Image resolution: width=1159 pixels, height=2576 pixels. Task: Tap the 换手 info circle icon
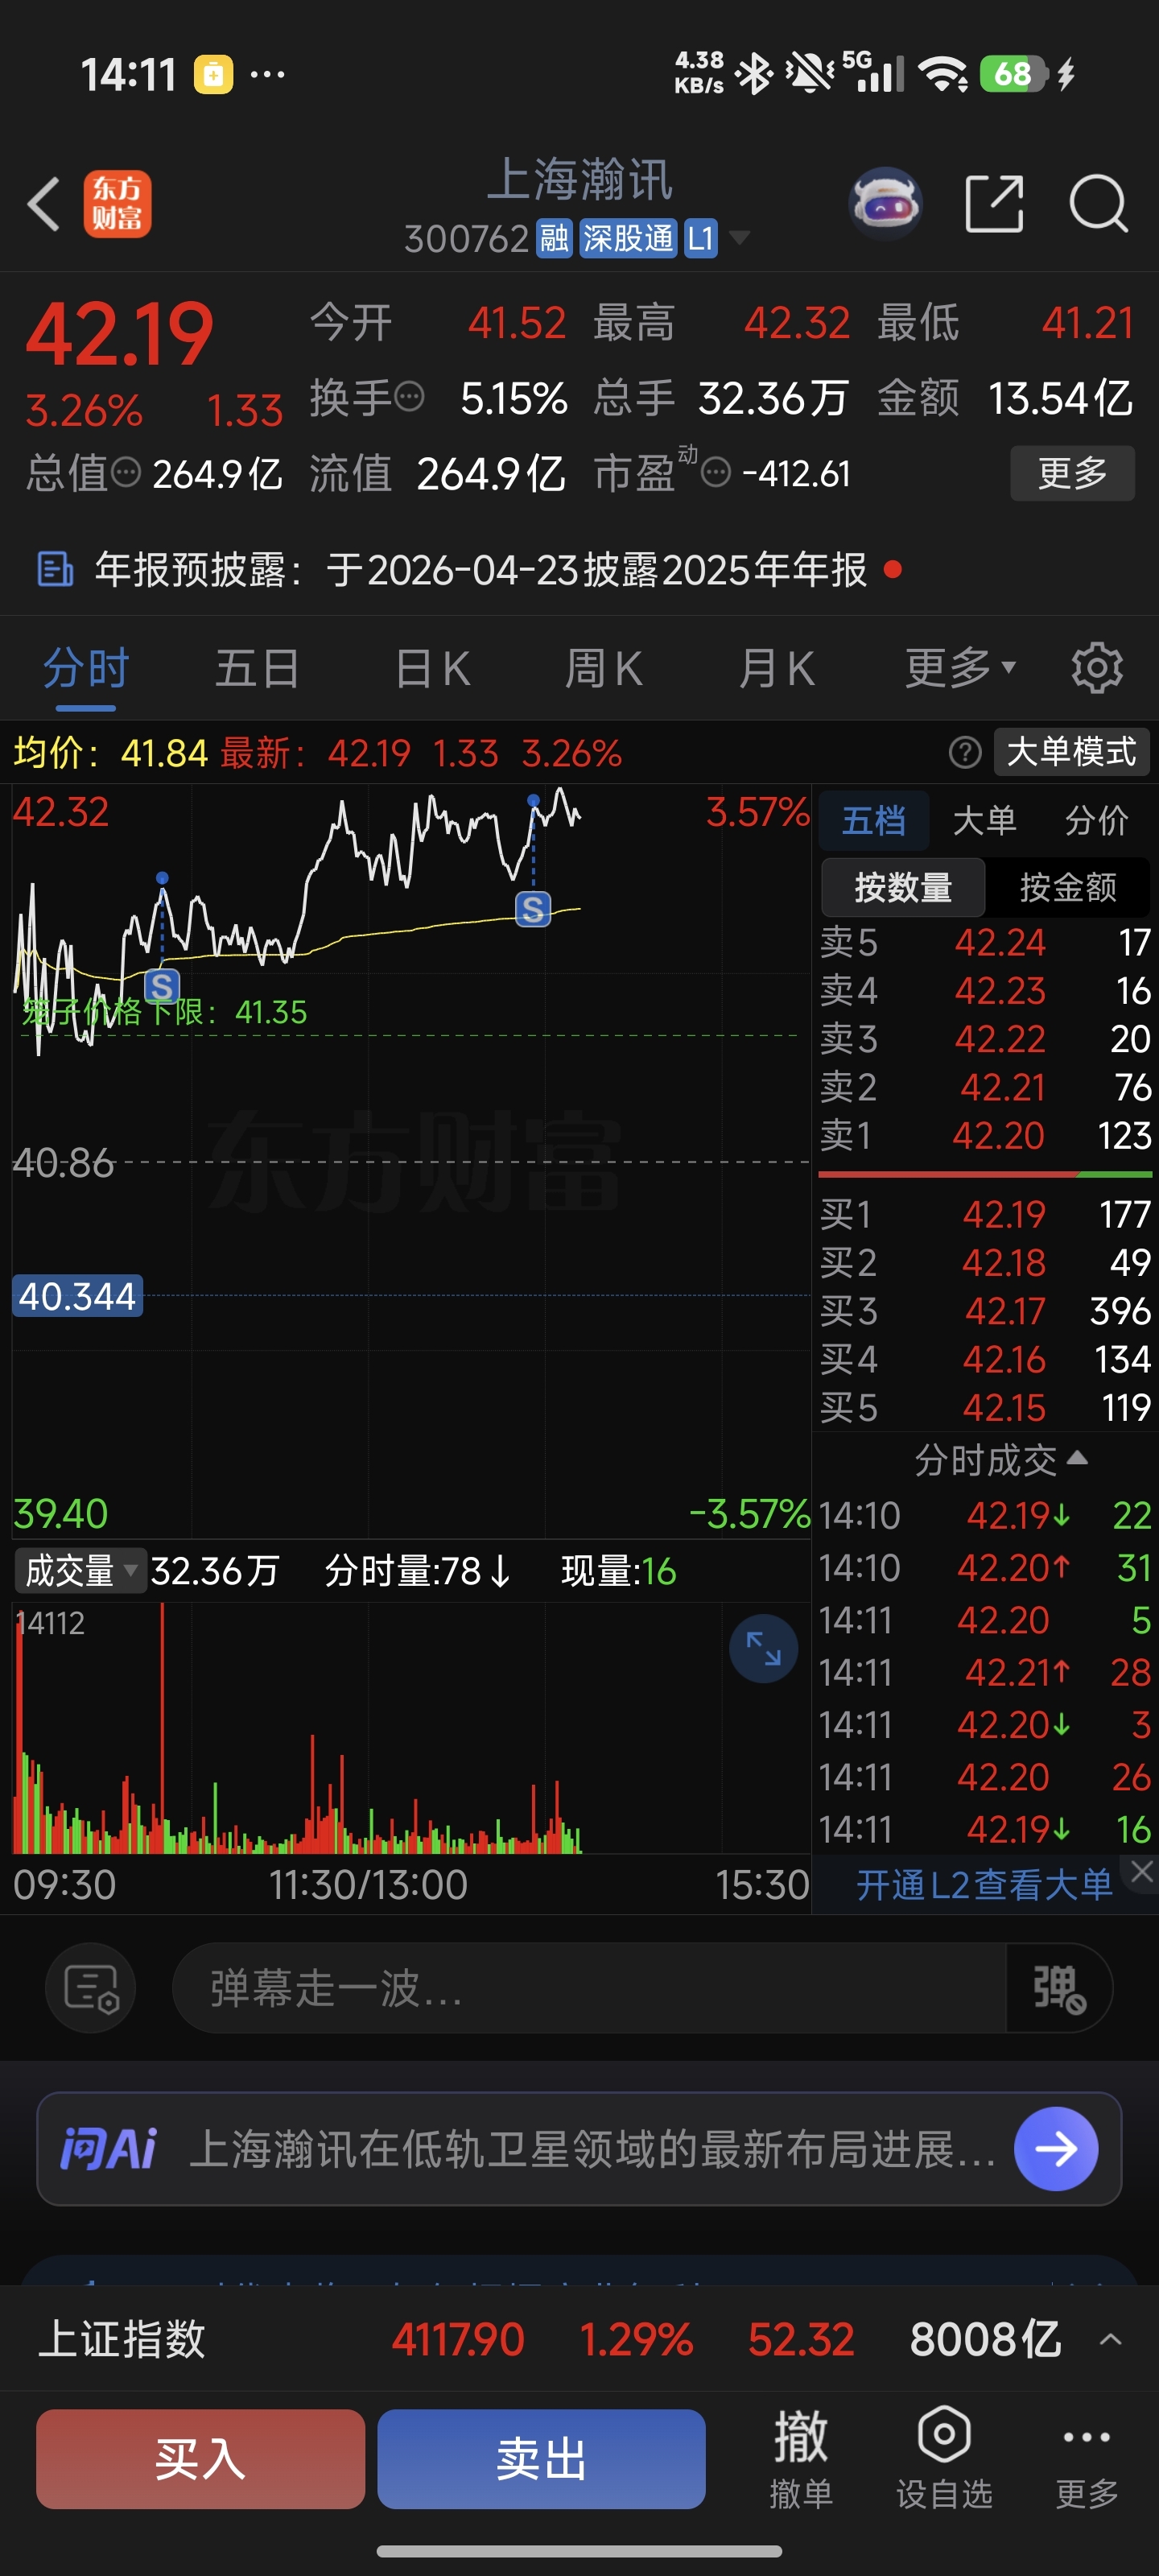409,397
